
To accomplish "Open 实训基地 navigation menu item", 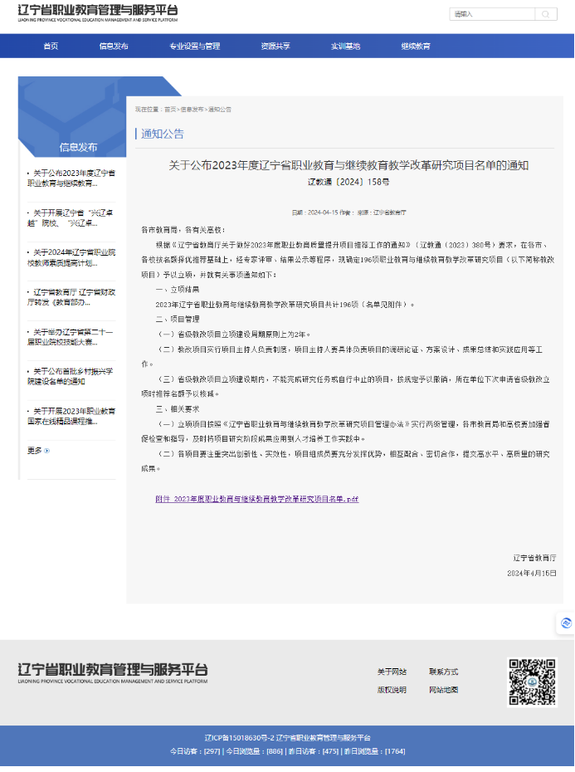I will tap(345, 46).
